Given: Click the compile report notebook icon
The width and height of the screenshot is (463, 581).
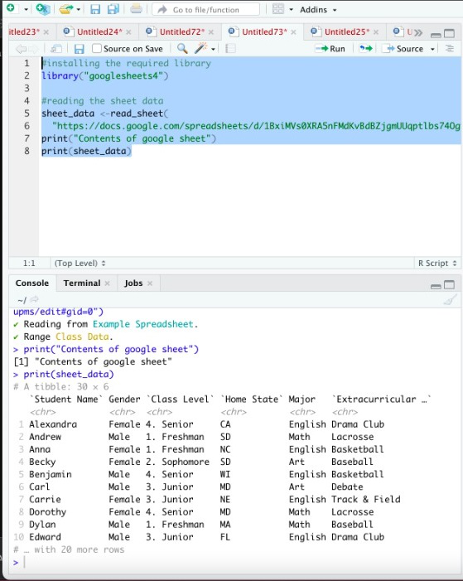Looking at the screenshot, I should pyautogui.click(x=230, y=49).
